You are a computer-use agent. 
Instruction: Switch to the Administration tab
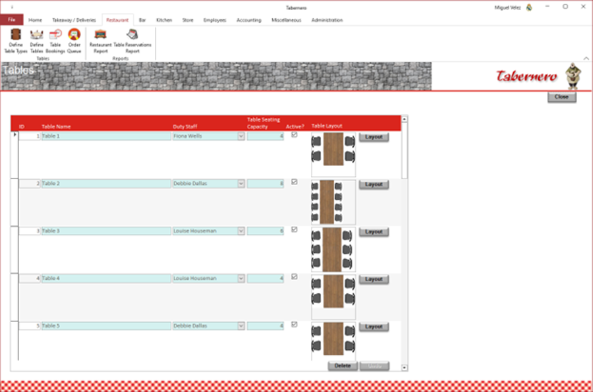pos(327,20)
